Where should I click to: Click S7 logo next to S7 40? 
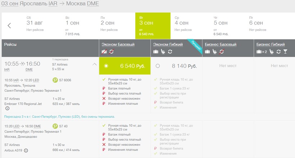coord(55,126)
